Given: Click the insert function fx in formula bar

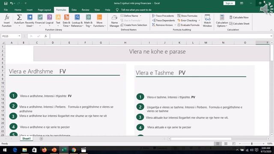Looking at the screenshot, I should point(46,36).
